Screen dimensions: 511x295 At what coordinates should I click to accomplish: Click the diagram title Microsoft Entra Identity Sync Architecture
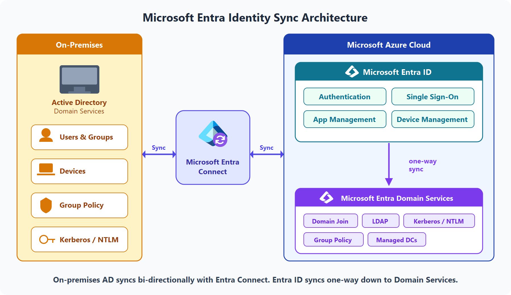(255, 18)
